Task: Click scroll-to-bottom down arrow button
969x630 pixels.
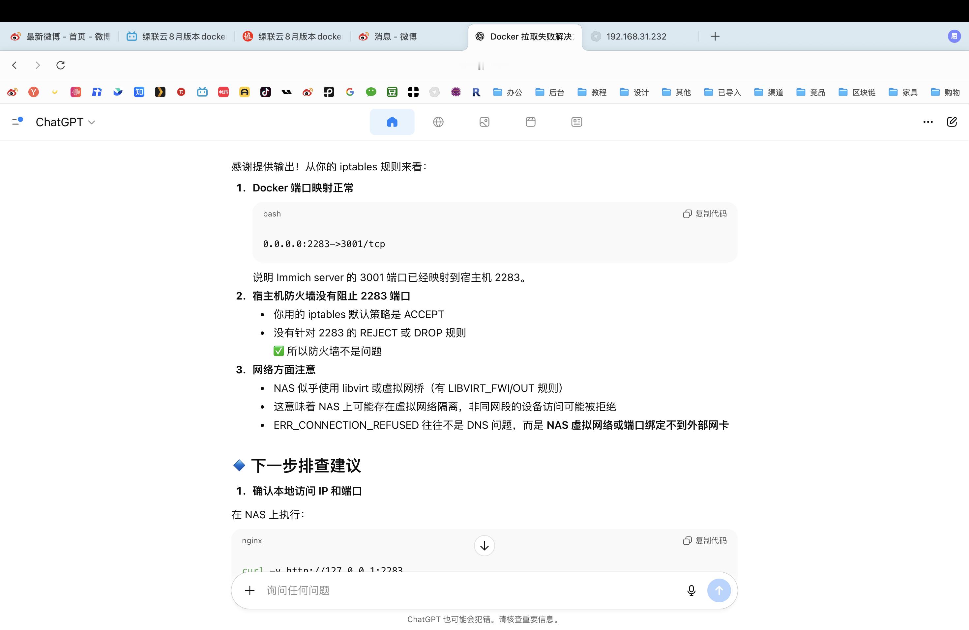Action: 484,546
